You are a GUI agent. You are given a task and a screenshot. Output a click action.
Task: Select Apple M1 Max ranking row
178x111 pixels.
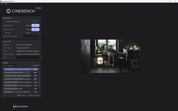21,89
